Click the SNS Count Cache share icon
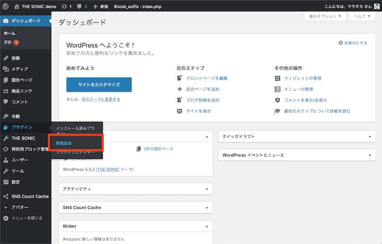Screen dimensions: 382x244 click(6, 196)
